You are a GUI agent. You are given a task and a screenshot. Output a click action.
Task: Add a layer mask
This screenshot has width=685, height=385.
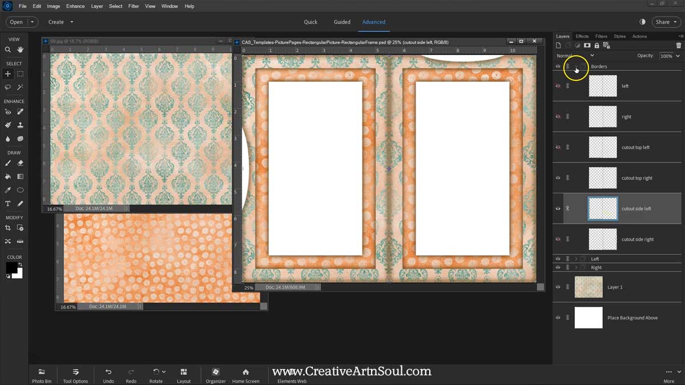pos(587,45)
